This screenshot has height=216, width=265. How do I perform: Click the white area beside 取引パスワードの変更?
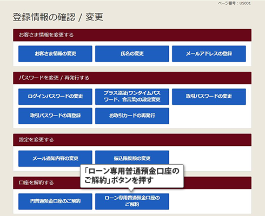(x=209, y=116)
